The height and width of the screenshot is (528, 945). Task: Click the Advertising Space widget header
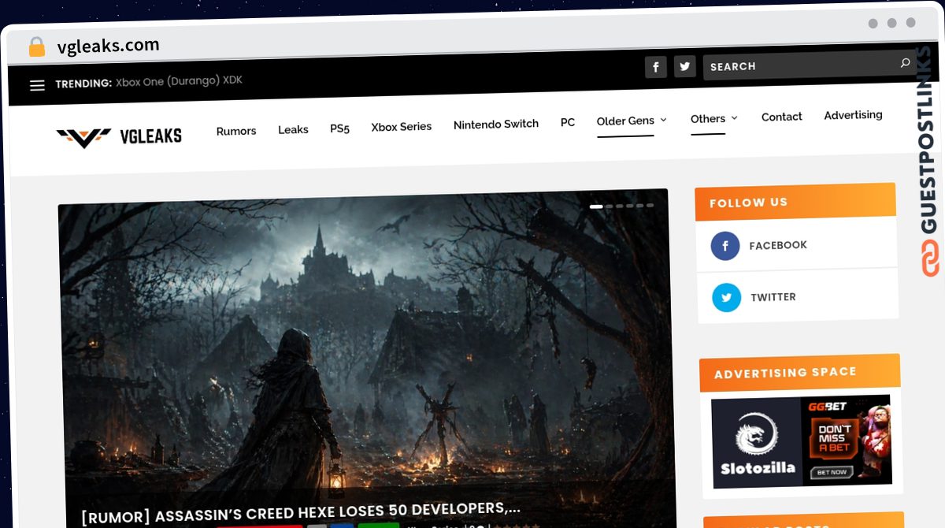799,373
